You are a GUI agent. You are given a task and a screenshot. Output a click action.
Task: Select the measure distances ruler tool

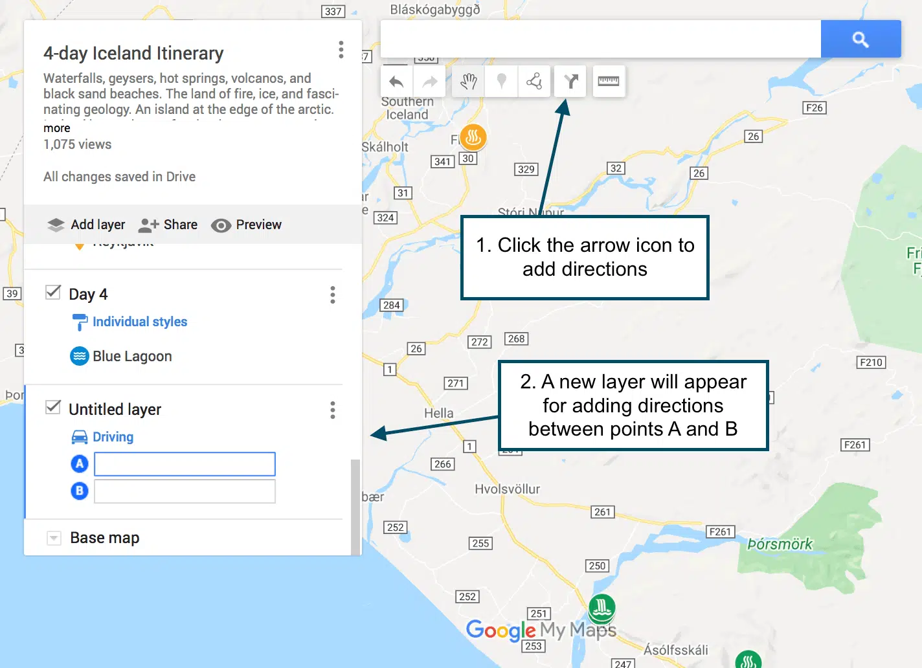609,82
